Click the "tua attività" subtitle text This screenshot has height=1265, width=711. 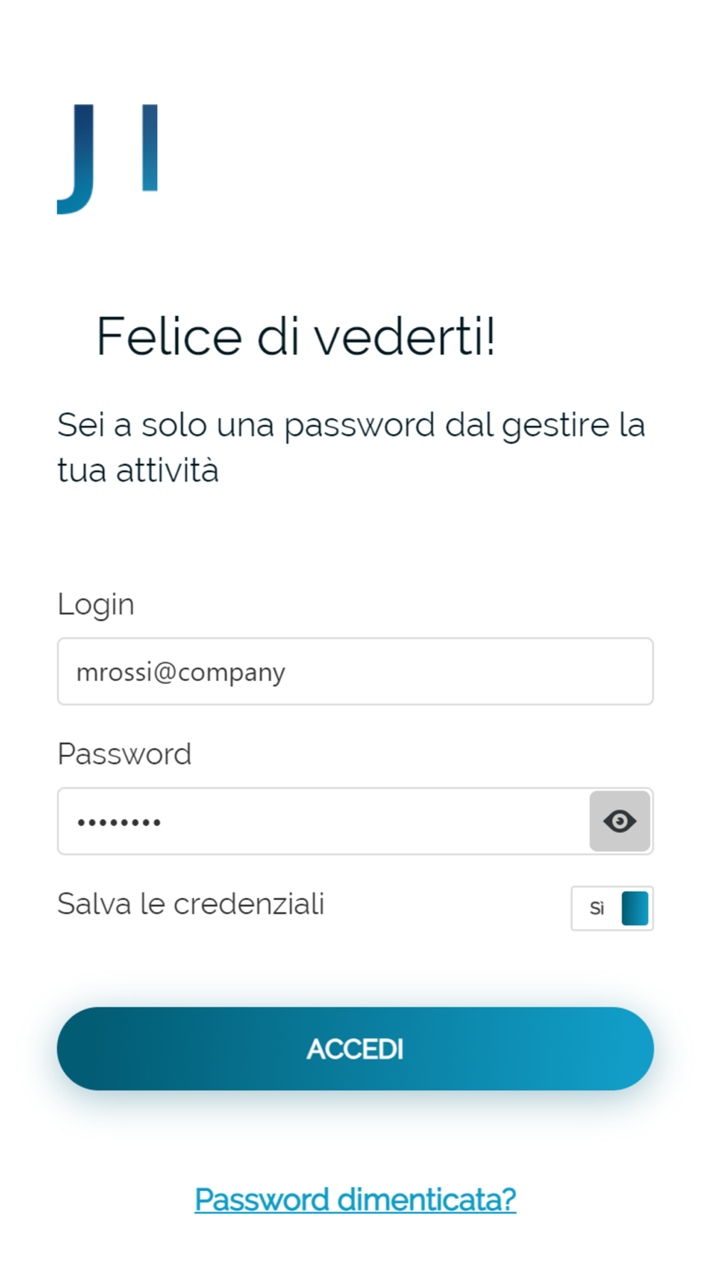pos(138,471)
